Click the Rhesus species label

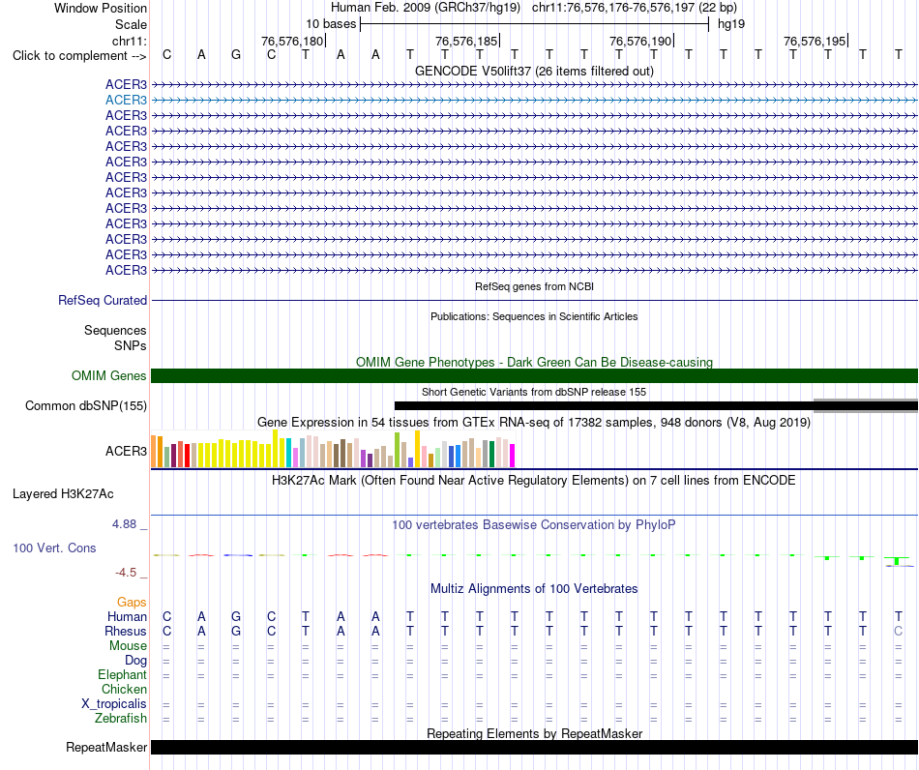[126, 631]
